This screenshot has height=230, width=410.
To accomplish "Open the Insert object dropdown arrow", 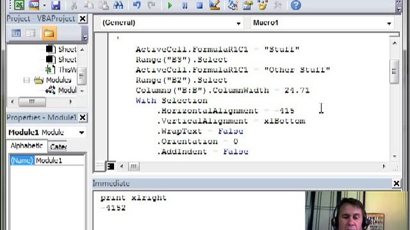I will (x=44, y=5).
